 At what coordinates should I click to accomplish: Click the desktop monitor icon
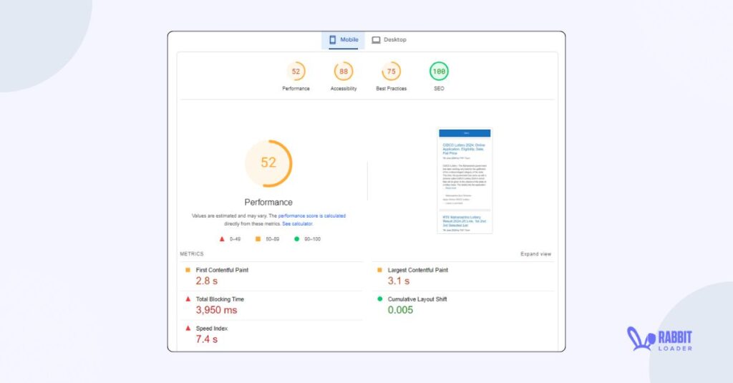coord(376,40)
